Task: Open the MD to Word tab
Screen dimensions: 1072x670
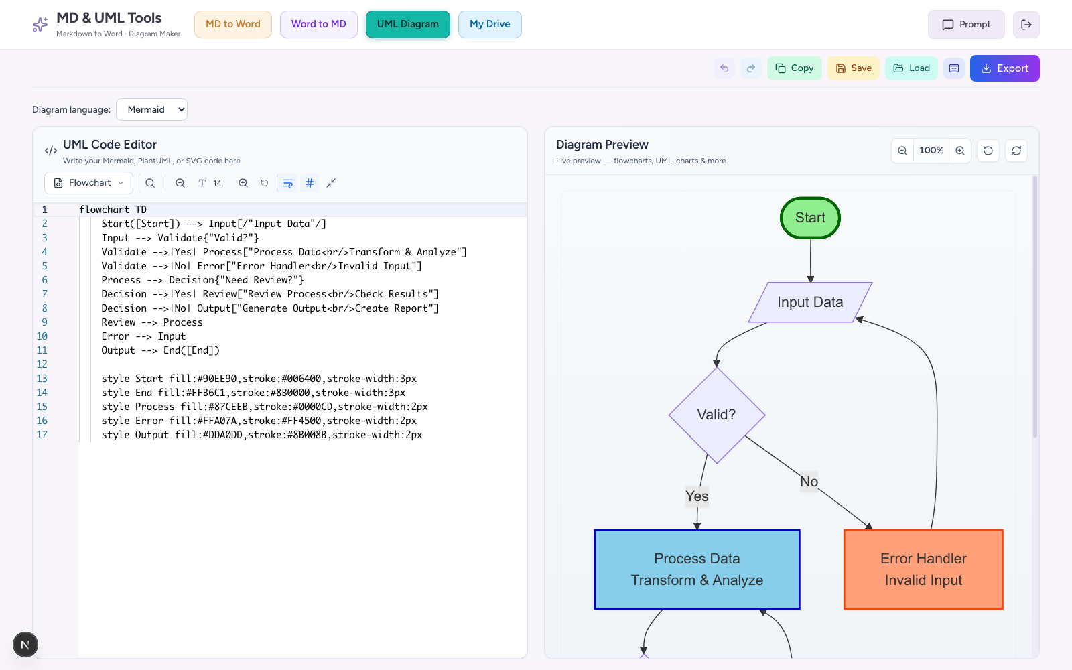Action: [233, 24]
